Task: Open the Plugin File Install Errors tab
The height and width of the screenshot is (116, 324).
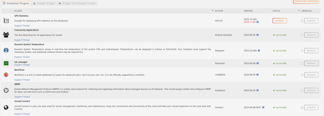Action: click(77, 4)
